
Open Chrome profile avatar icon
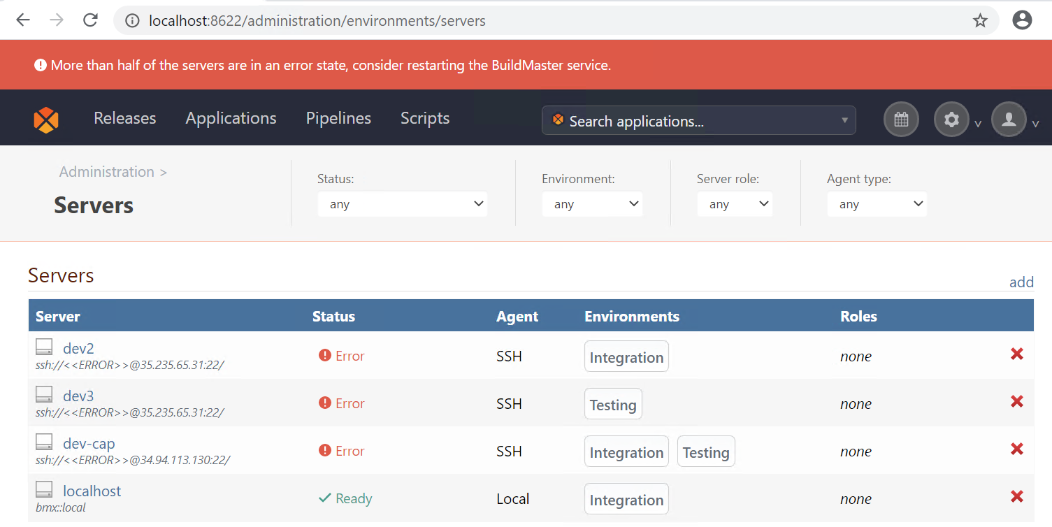pos(1022,20)
